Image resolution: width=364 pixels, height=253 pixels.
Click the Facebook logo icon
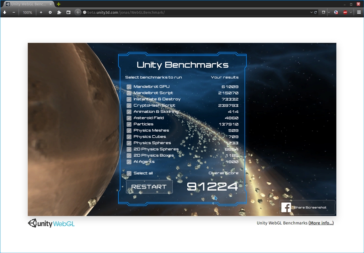pos(286,207)
